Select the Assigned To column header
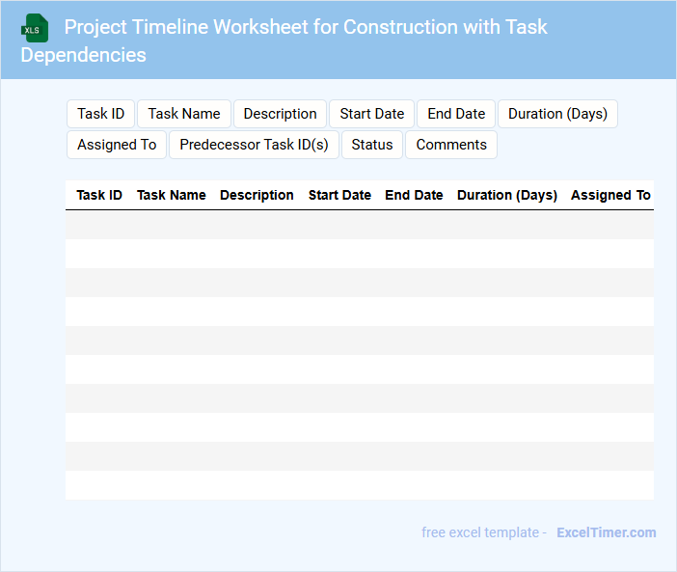Viewport: 677px width, 572px height. pos(610,195)
